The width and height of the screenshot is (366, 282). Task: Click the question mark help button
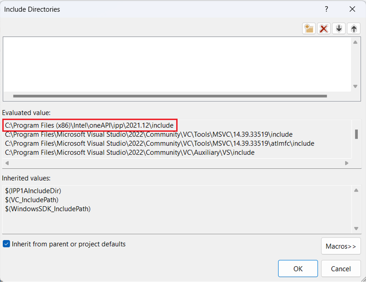click(x=326, y=9)
